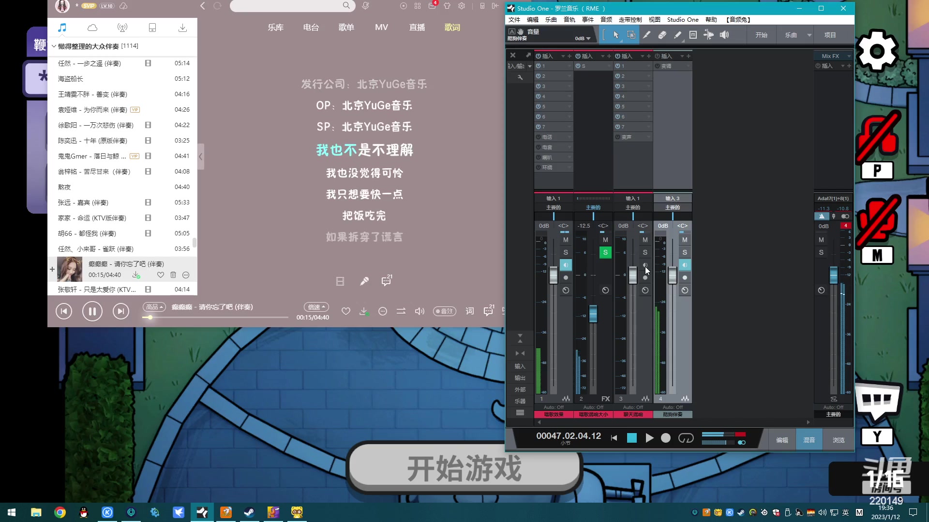This screenshot has width=929, height=522.
Task: Open the downloads icon in player sidebar
Action: [182, 28]
